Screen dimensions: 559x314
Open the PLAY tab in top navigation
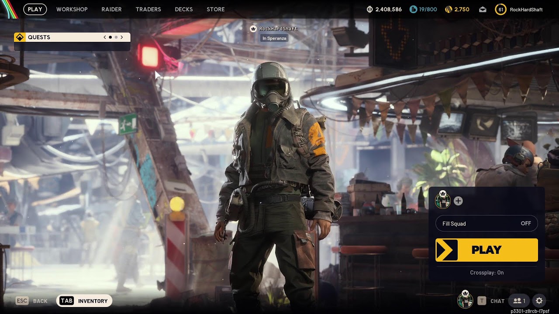click(35, 9)
